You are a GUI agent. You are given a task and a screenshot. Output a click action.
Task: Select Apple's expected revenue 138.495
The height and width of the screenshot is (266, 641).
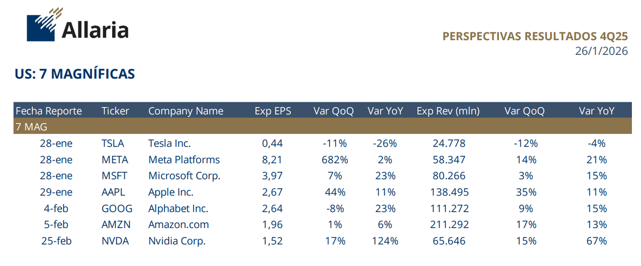point(448,192)
